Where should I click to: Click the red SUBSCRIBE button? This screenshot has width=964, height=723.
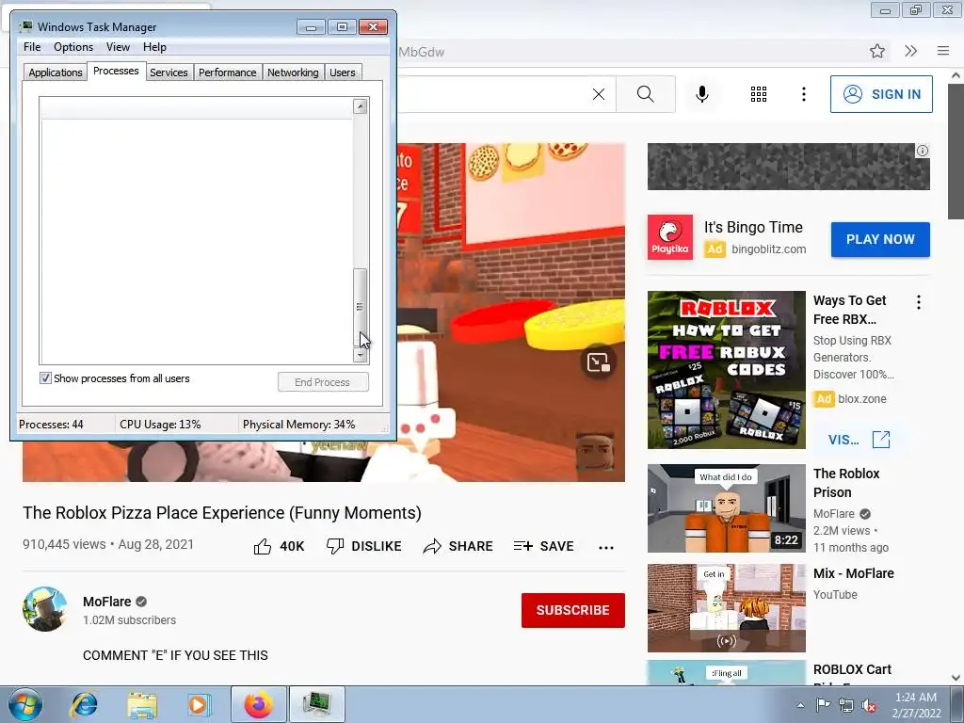(x=573, y=610)
